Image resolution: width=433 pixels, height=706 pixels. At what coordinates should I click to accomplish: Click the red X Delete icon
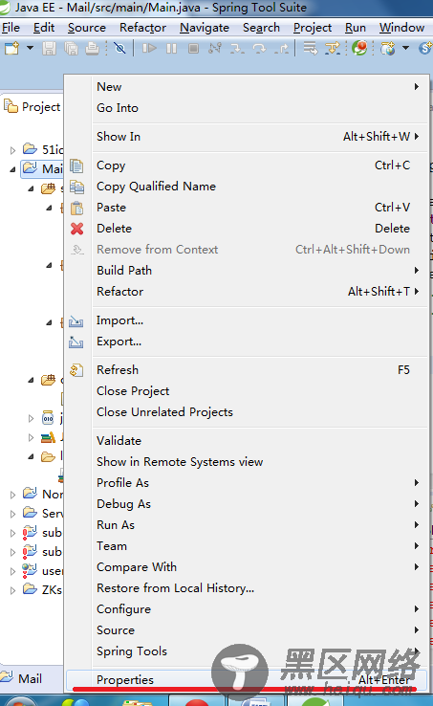[77, 229]
